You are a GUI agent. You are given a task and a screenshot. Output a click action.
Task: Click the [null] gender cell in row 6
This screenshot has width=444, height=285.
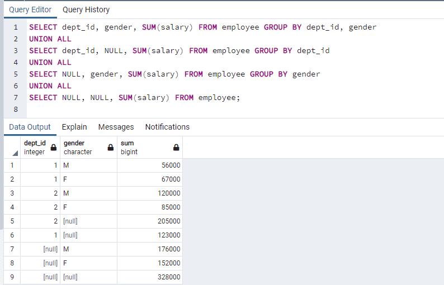coord(88,235)
